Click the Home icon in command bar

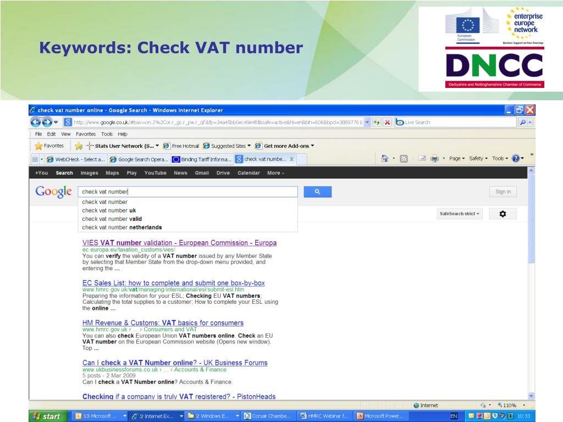pyautogui.click(x=384, y=158)
